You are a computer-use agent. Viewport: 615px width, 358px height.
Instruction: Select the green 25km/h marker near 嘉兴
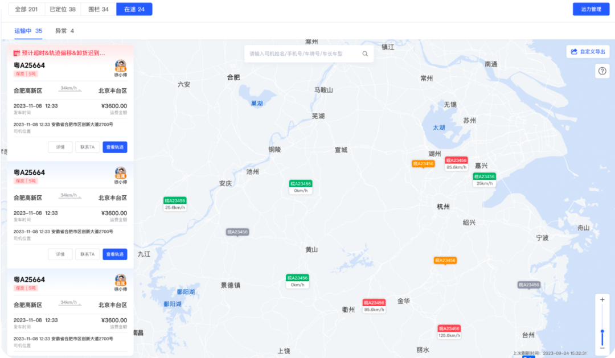point(485,180)
